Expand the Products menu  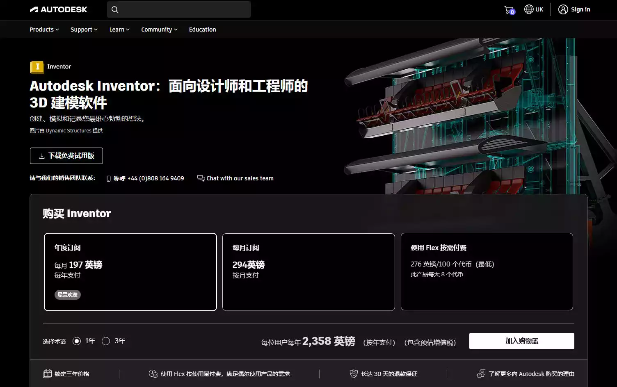point(44,30)
